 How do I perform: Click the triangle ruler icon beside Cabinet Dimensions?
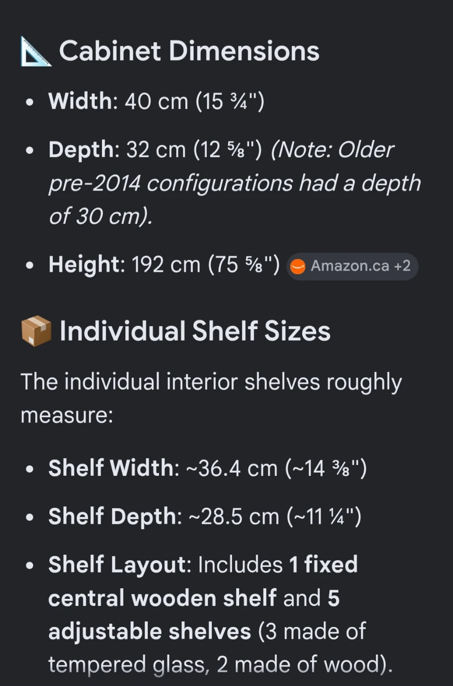click(36, 52)
